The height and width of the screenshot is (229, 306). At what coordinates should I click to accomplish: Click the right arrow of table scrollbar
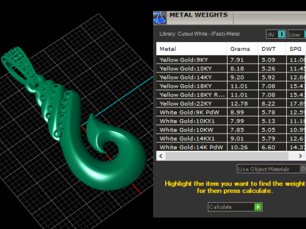[300, 156]
